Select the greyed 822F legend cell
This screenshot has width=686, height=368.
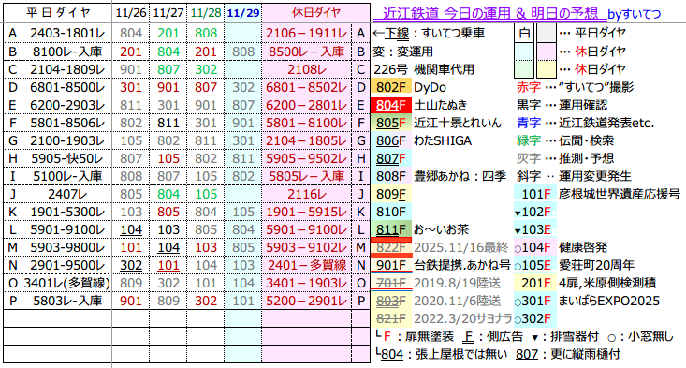391,247
